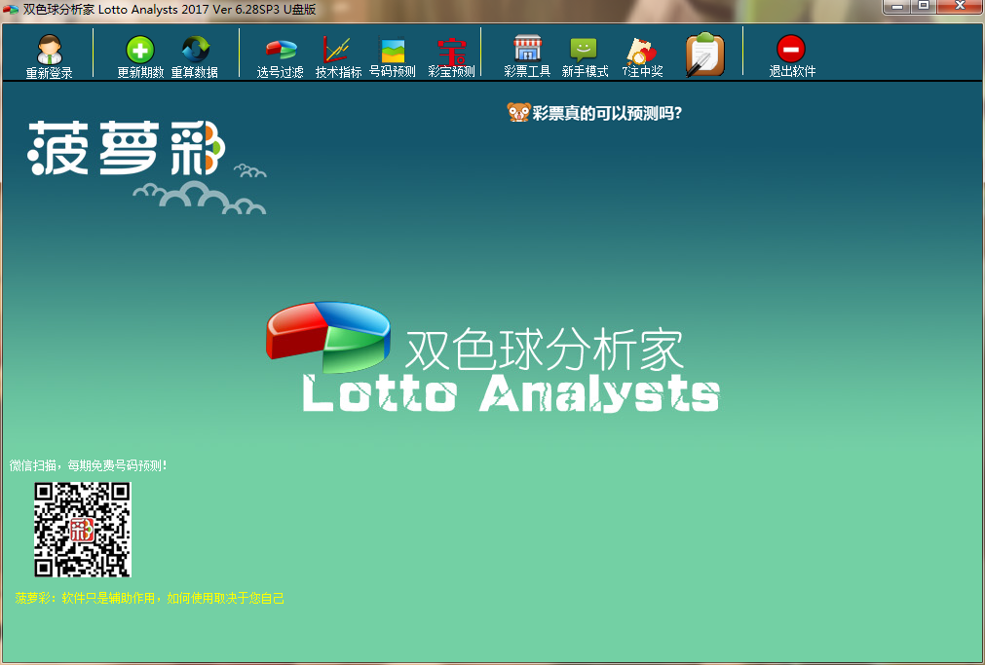985x665 pixels.
Task: Click the WeChat QR code image
Action: click(x=83, y=530)
